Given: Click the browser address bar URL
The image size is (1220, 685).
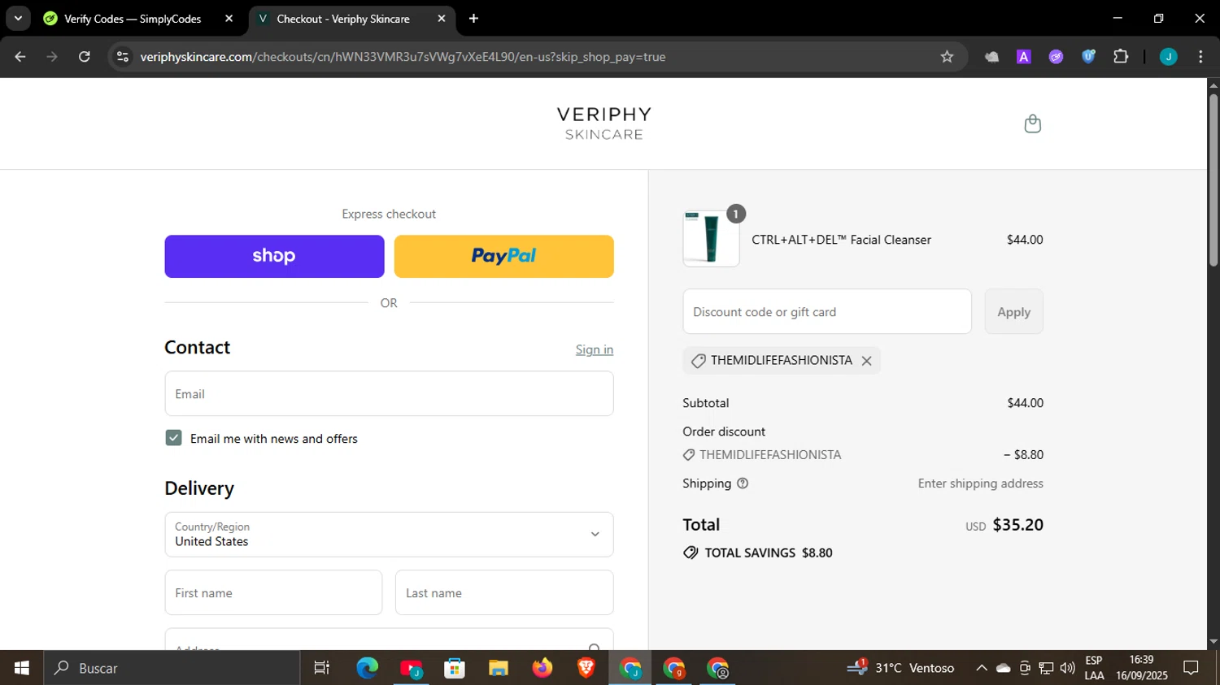Looking at the screenshot, I should click(x=403, y=57).
